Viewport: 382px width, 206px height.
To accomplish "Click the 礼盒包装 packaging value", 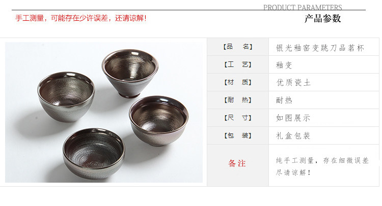I will [x=293, y=135].
